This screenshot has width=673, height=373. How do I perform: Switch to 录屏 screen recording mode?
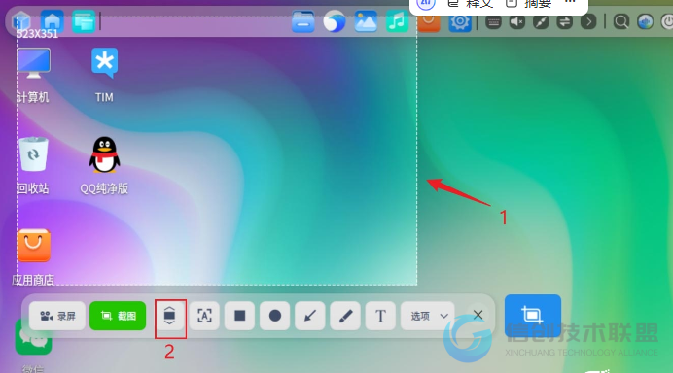(57, 316)
